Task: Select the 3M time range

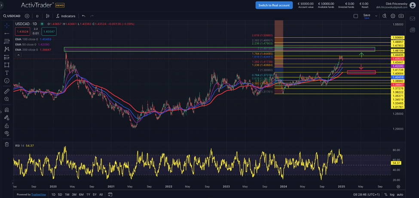Action: click(74, 195)
